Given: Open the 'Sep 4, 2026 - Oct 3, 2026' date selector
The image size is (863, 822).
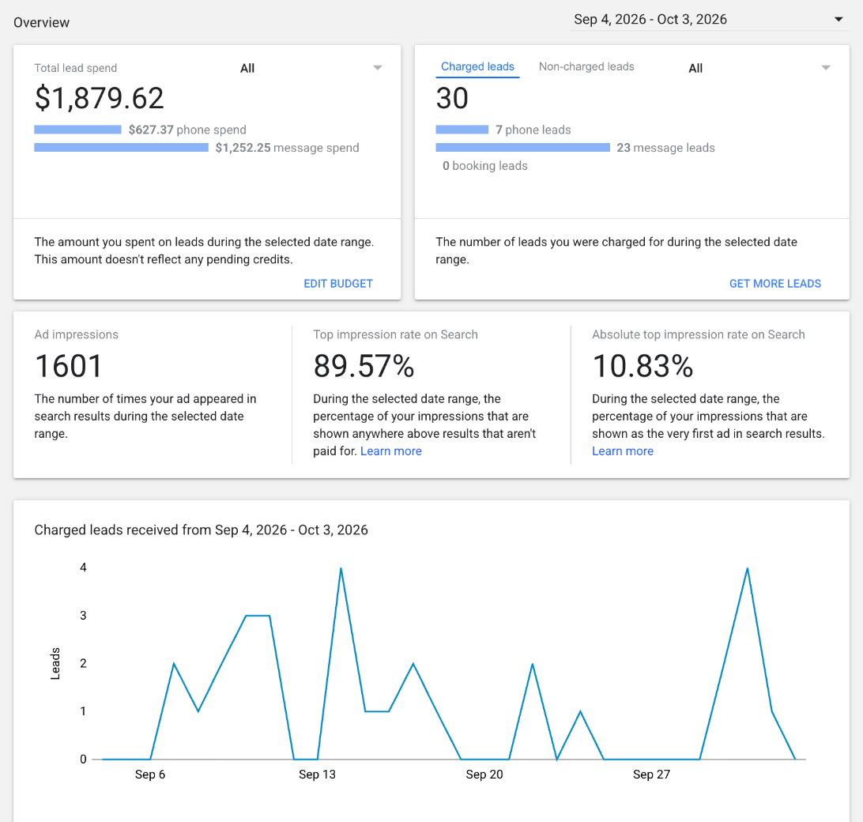Looking at the screenshot, I should tap(710, 19).
